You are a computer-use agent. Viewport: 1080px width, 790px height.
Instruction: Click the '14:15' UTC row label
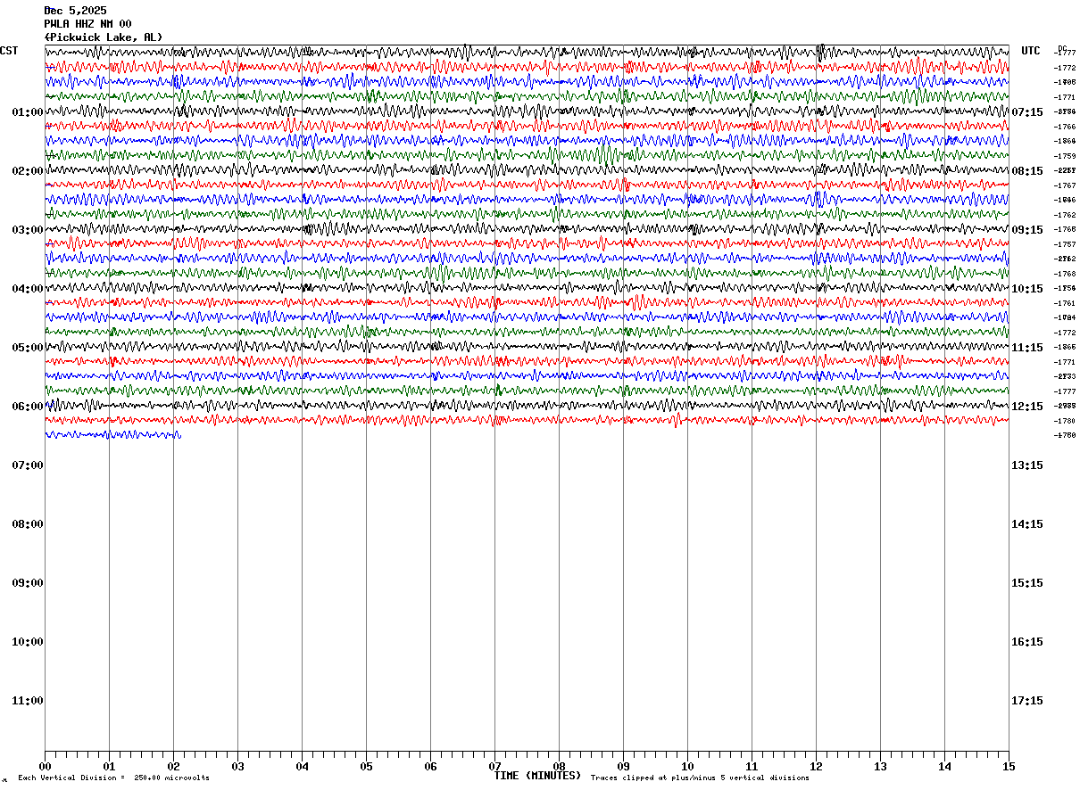coord(1027,524)
